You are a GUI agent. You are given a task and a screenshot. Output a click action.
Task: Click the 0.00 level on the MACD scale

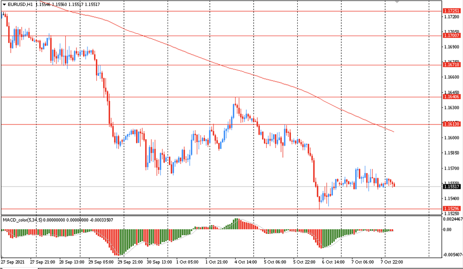pos(447,230)
